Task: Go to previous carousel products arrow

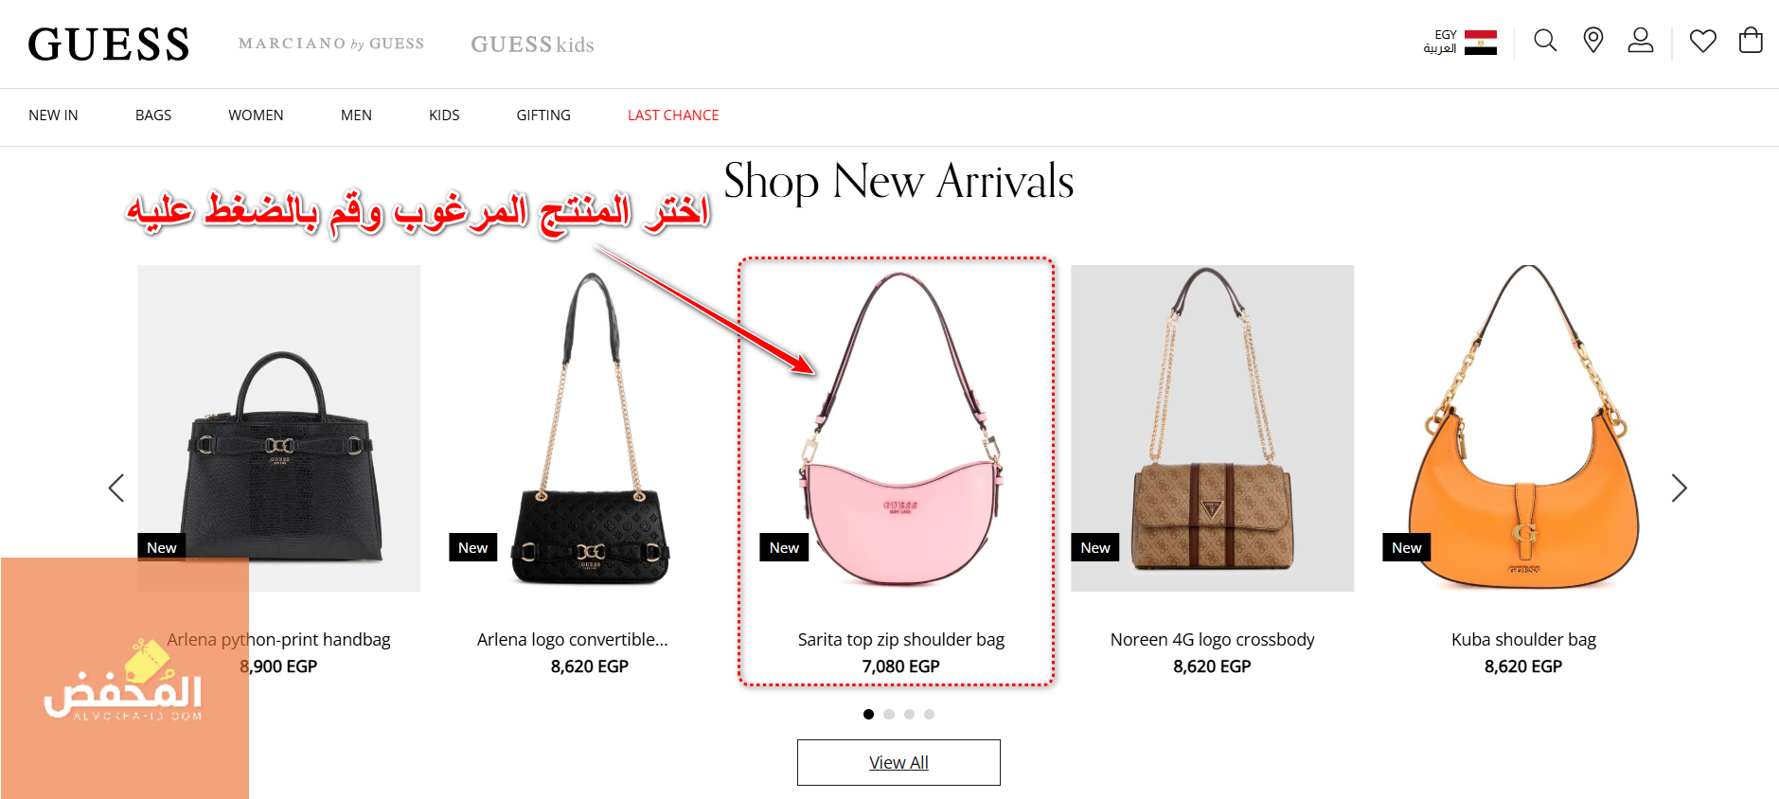Action: click(116, 488)
